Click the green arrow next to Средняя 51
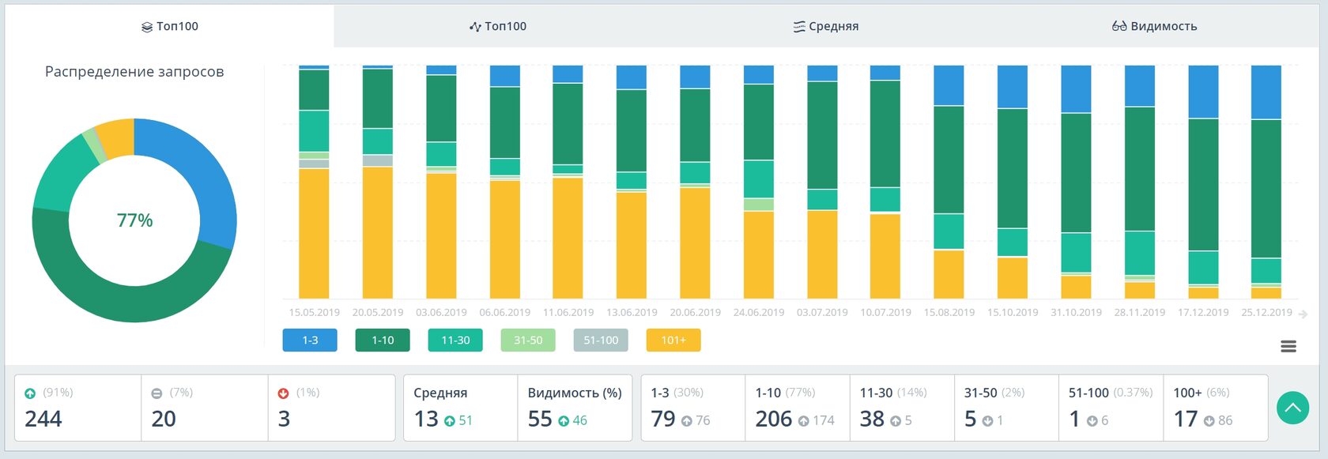This screenshot has width=1328, height=459. pyautogui.click(x=449, y=422)
